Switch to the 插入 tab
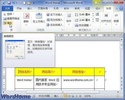The image size is (125, 100). 30,8
